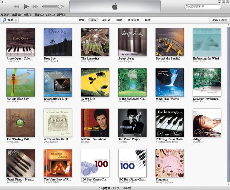Select Relaxing Piano Music album cover
Screen dimensions: 230x190
[x=170, y=123]
